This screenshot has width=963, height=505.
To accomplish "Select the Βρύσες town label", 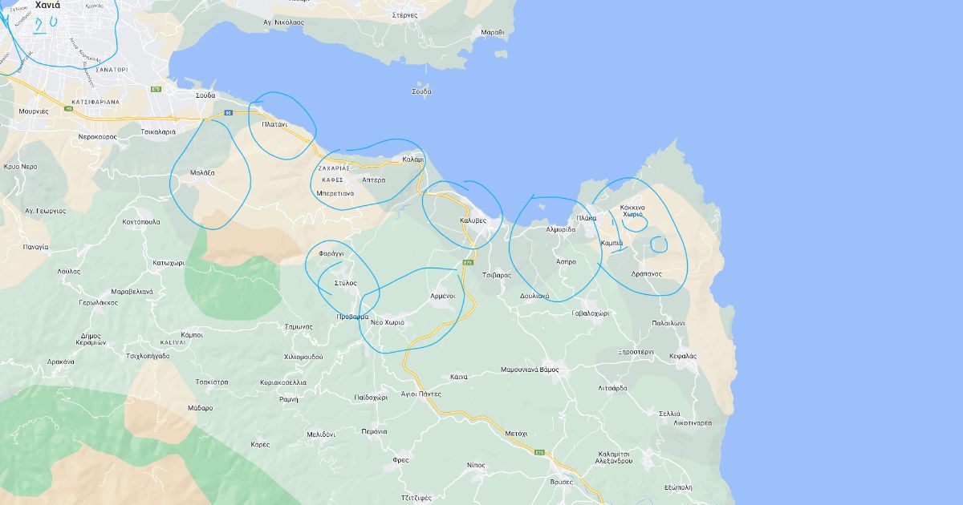I will [562, 482].
